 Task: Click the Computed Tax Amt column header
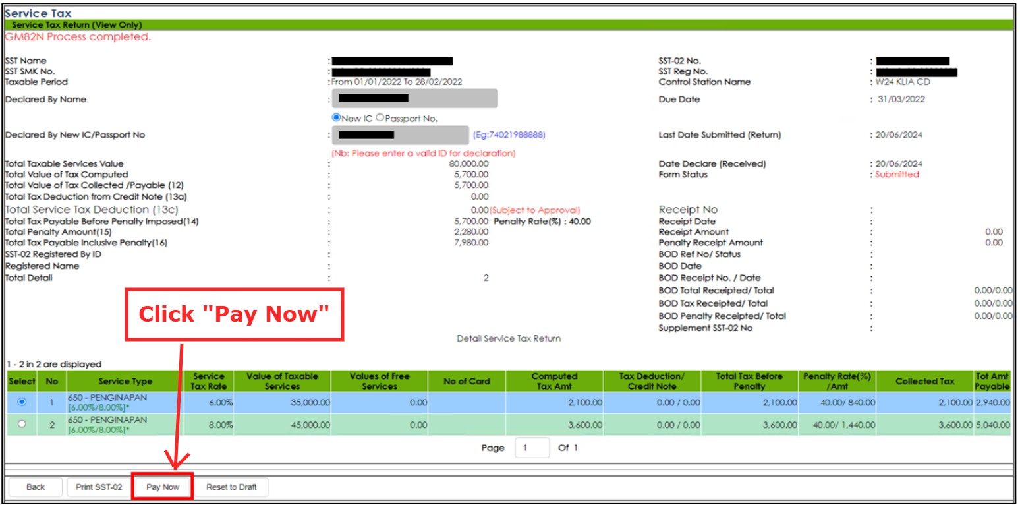point(554,381)
